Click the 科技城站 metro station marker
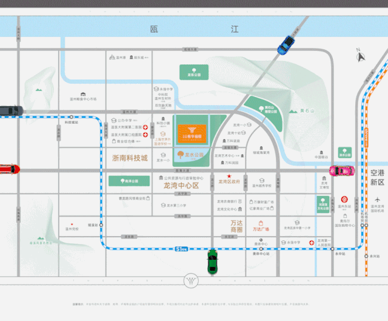This screenshot has height=321, width=388. tap(72, 117)
